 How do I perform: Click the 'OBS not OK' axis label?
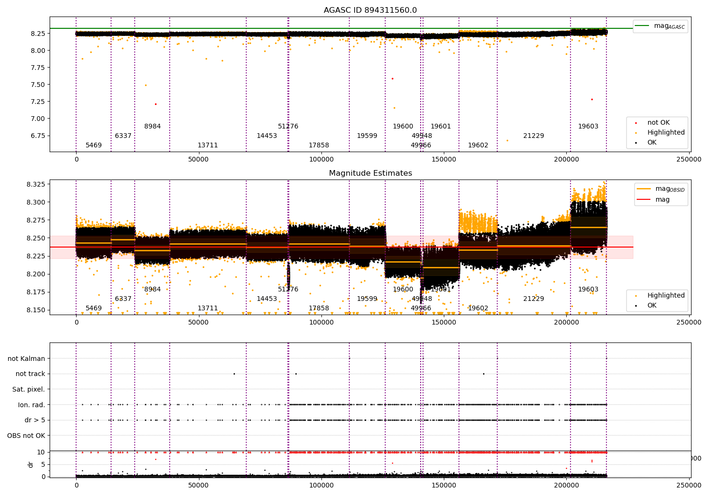(26, 436)
